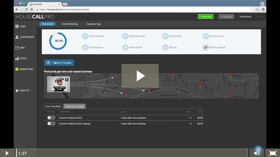Viewport: 280px width, 157px height.
Task: Go to Map in the sidebar
Action: tap(20, 48)
